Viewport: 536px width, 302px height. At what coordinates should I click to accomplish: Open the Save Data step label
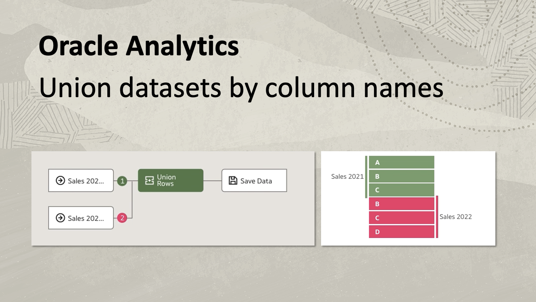pos(256,181)
